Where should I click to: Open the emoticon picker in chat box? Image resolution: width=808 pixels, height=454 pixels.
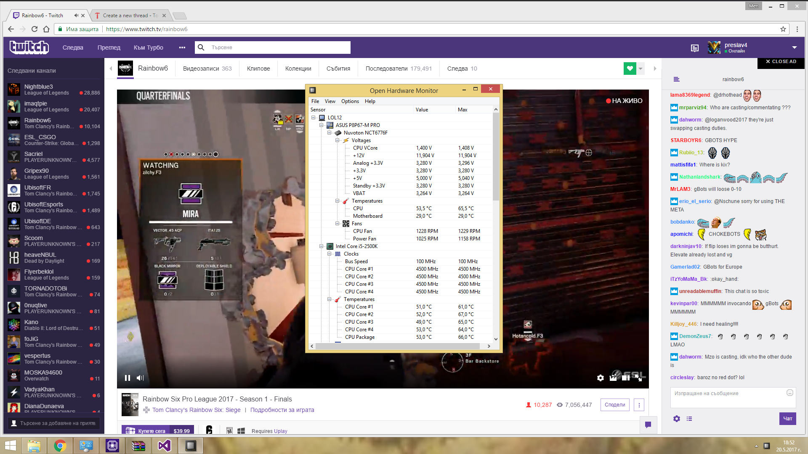tap(790, 393)
